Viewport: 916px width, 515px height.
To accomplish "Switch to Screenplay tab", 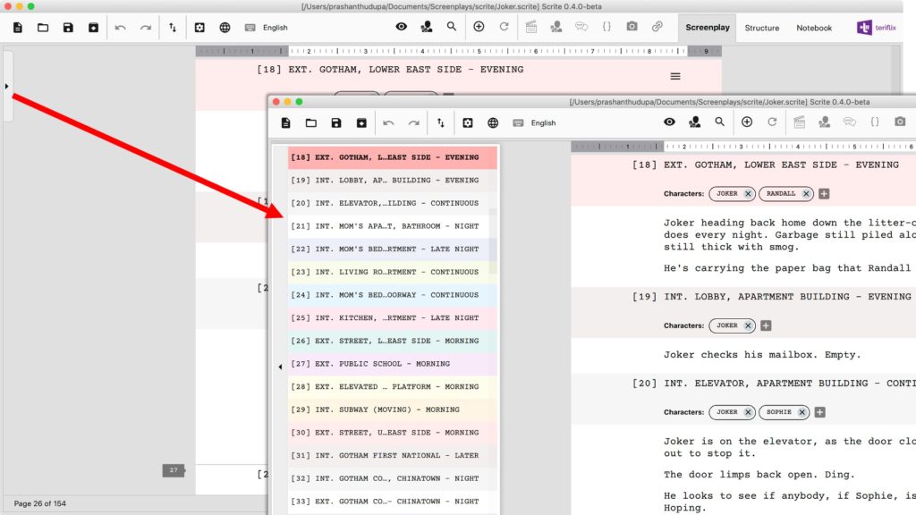I will click(708, 28).
